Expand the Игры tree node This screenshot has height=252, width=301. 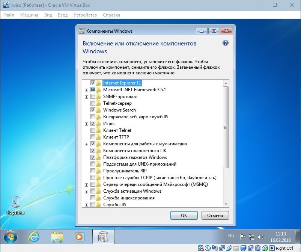[86, 124]
